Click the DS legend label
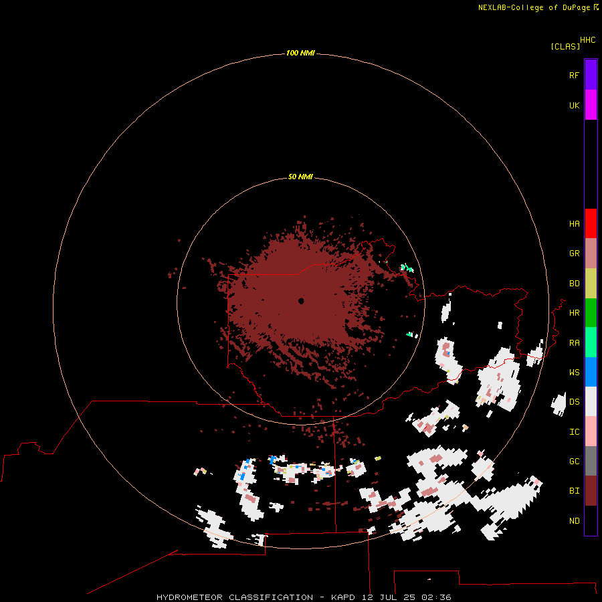This screenshot has width=602, height=602. pos(574,402)
